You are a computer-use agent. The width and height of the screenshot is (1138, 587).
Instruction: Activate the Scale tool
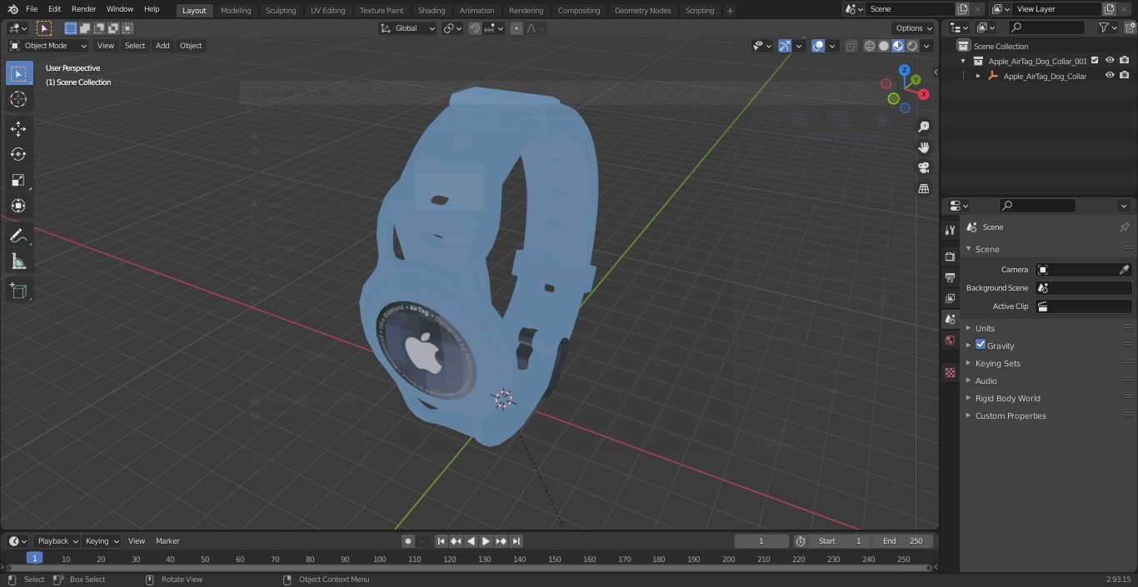pyautogui.click(x=18, y=180)
